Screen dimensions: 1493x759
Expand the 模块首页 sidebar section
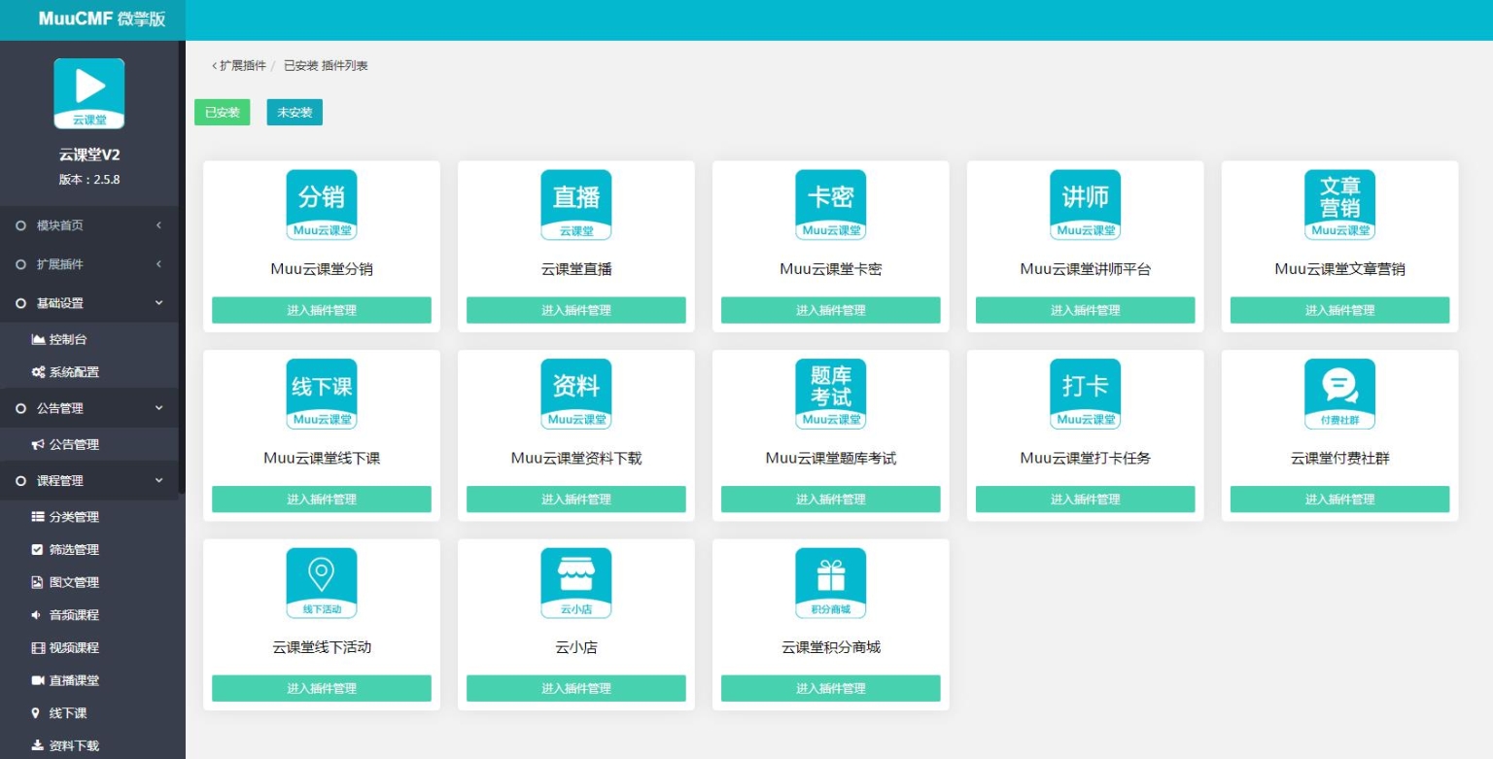coord(89,225)
